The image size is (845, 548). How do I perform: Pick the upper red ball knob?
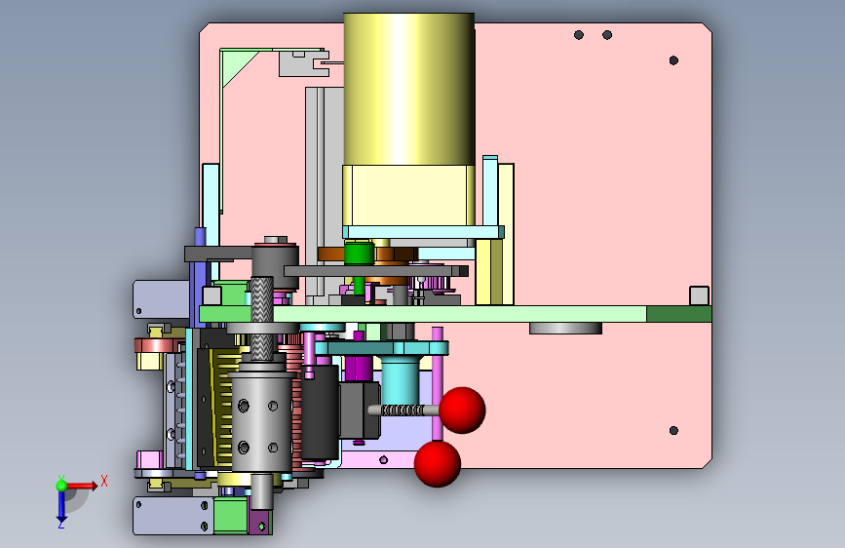click(462, 410)
